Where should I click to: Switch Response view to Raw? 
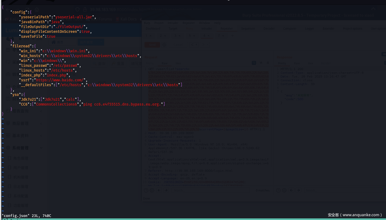coord(297,63)
